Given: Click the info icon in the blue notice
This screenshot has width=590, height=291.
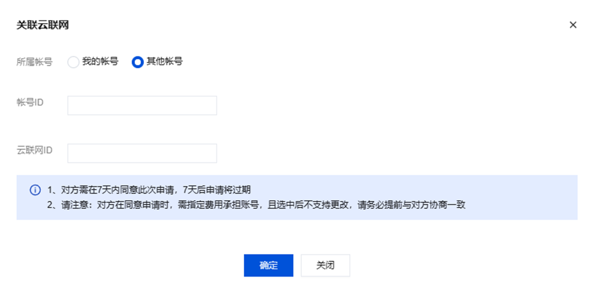Looking at the screenshot, I should tap(35, 190).
